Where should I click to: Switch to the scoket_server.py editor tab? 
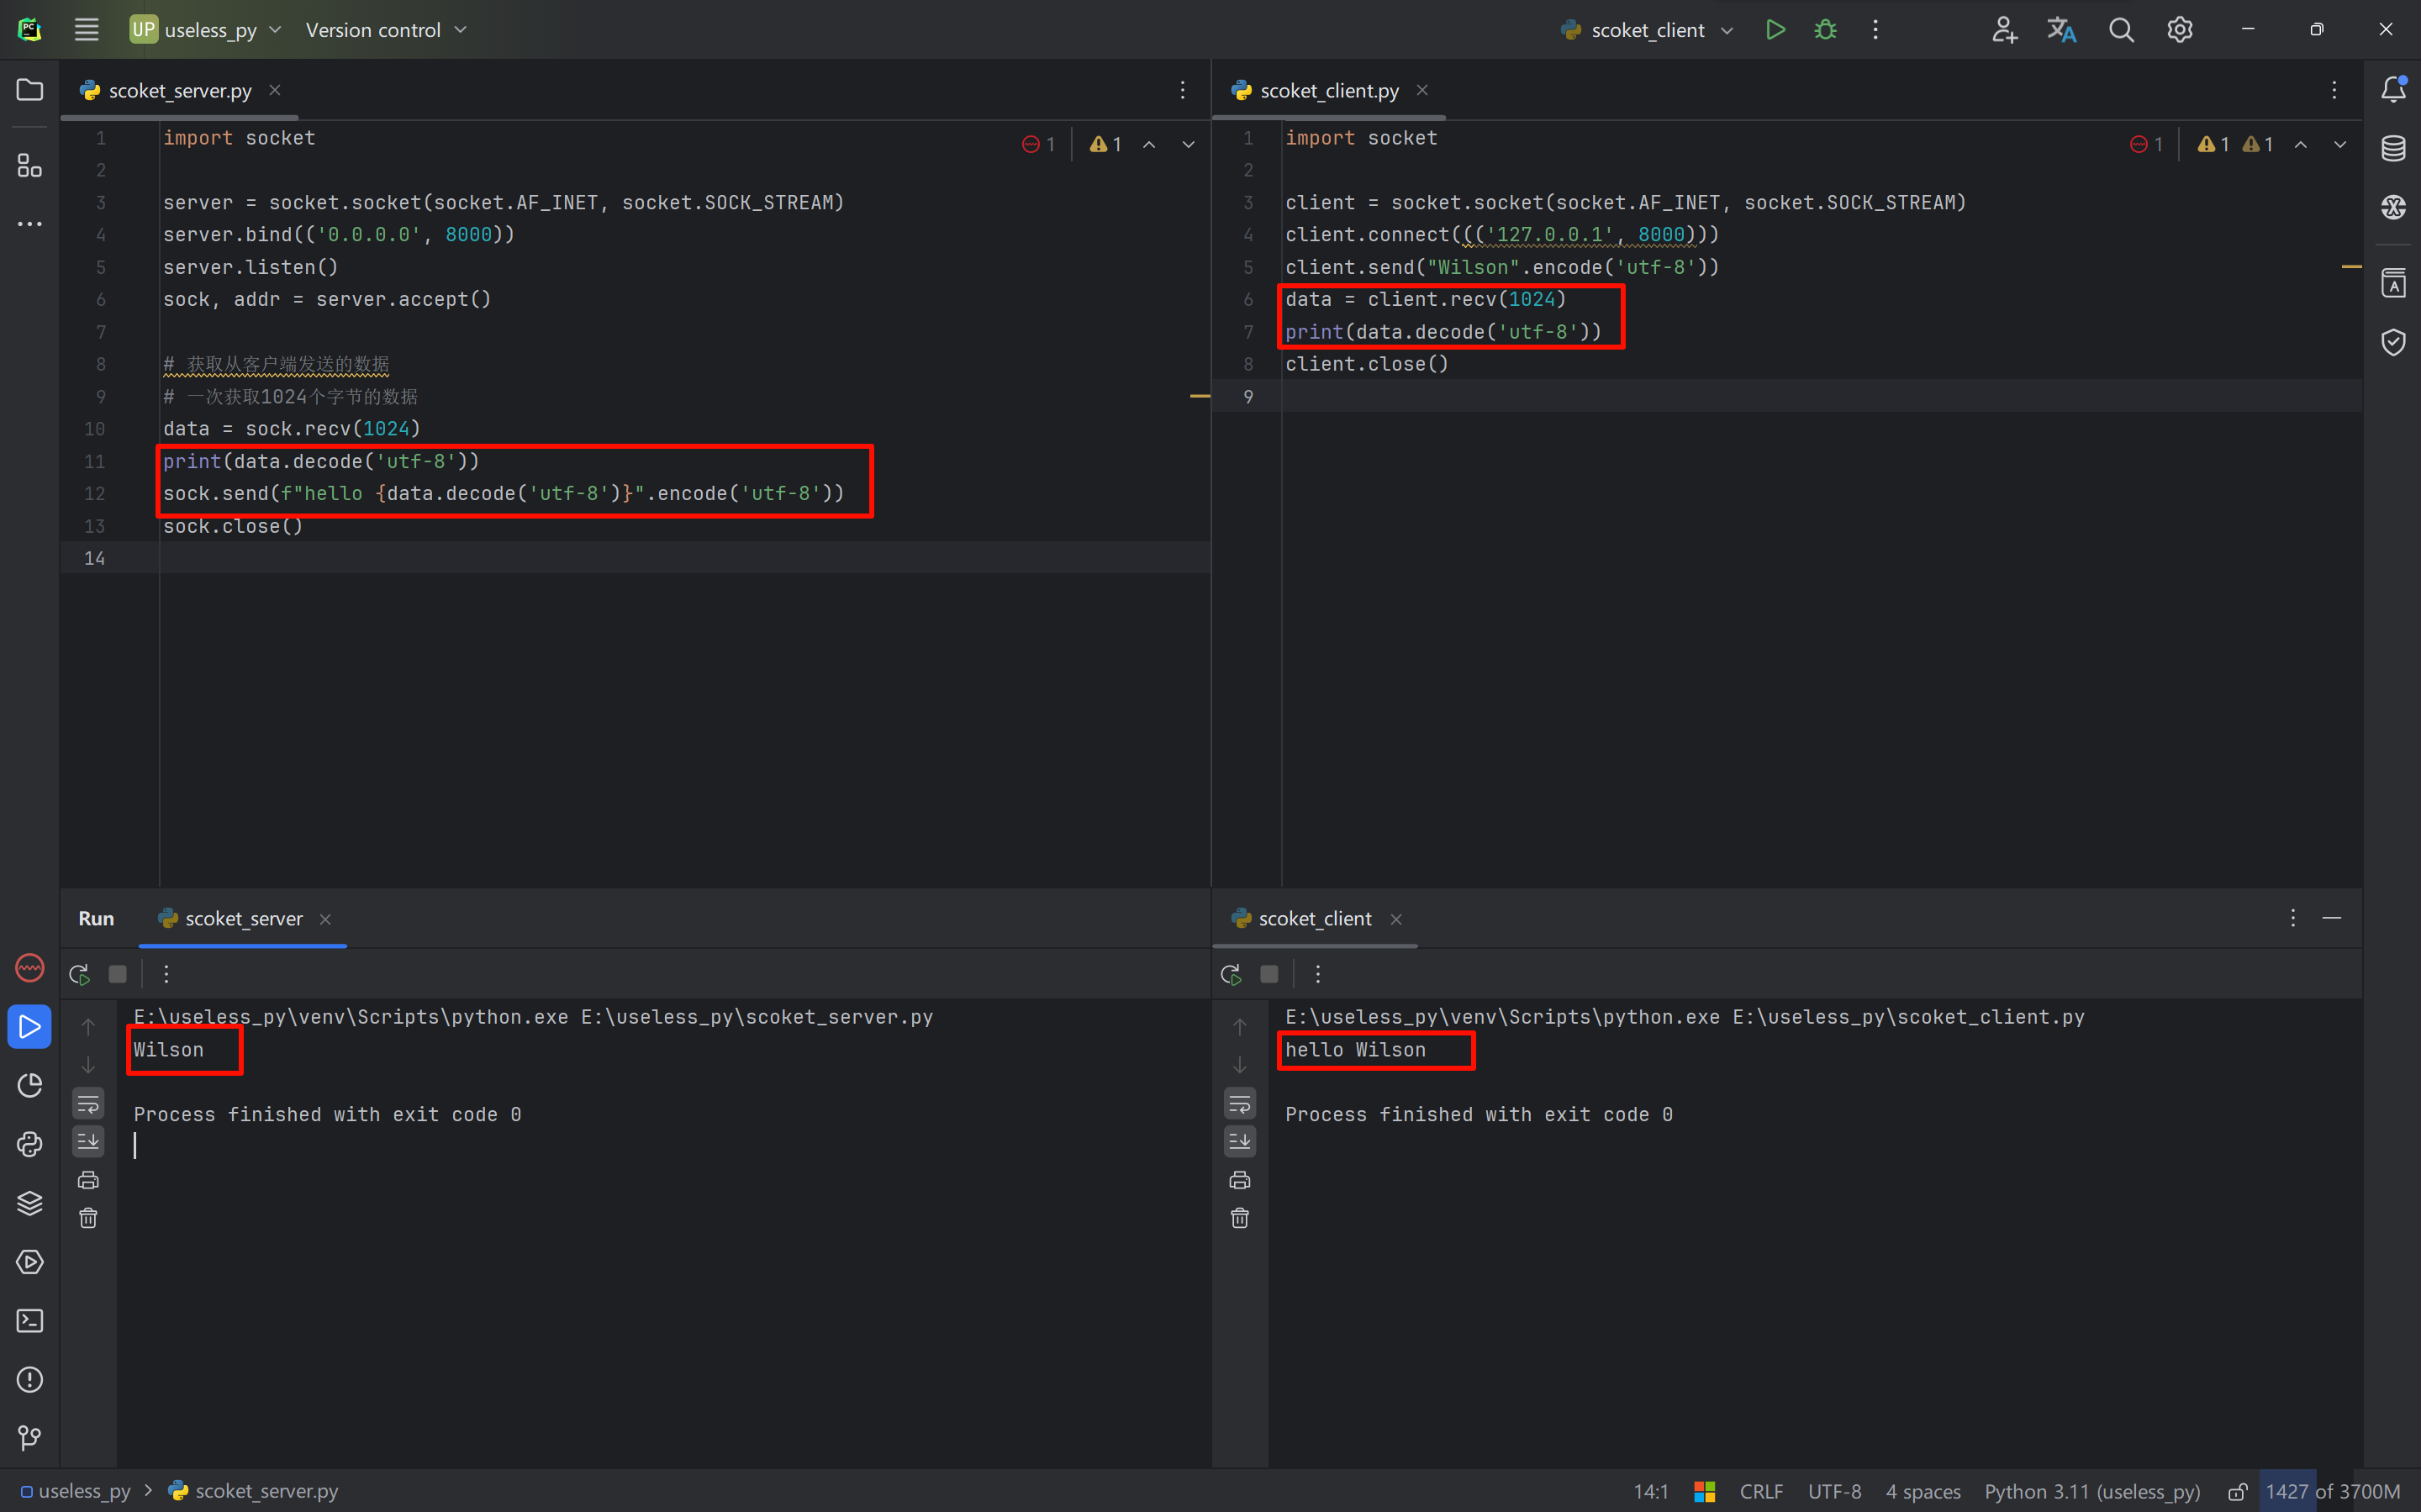click(x=180, y=91)
